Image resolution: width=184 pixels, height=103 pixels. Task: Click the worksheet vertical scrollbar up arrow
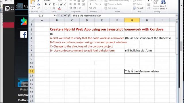click(x=177, y=21)
